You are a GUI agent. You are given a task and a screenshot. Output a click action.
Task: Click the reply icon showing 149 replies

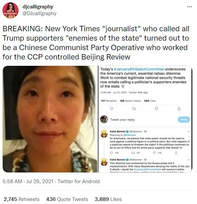click(111, 153)
